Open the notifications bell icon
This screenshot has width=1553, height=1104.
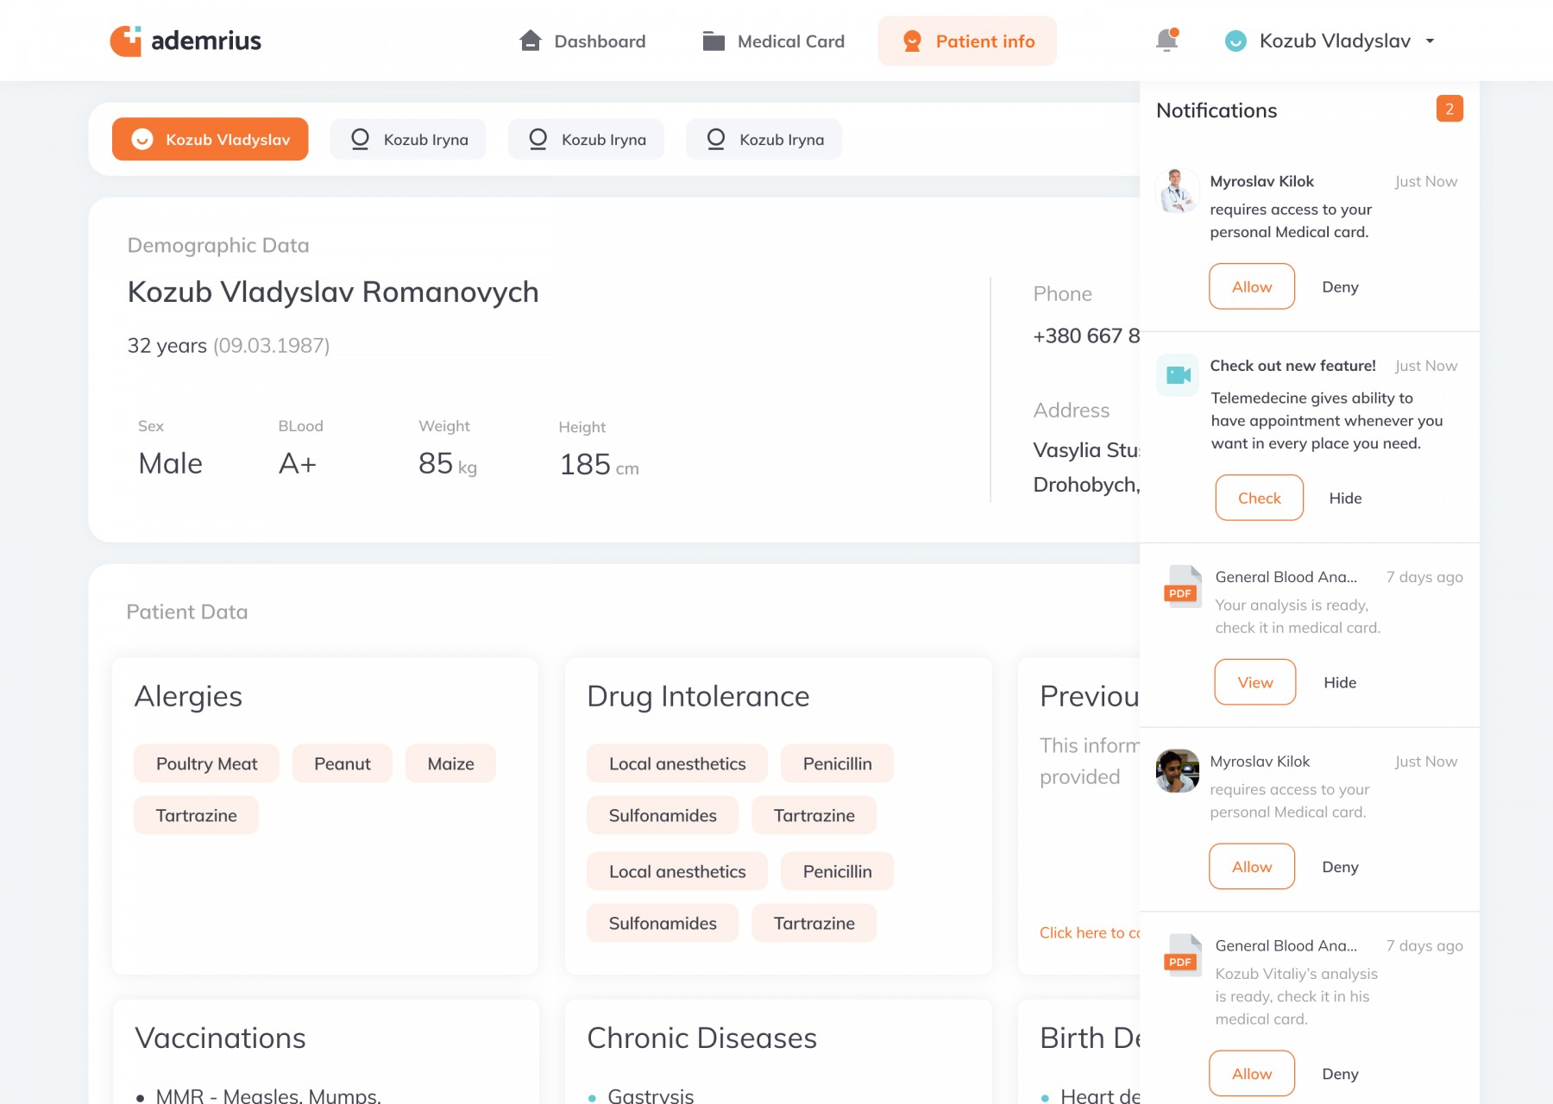(x=1166, y=41)
